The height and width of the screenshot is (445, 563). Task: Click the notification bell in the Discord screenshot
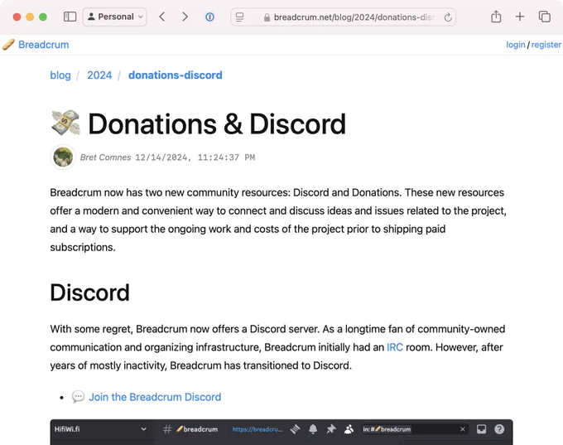(313, 428)
